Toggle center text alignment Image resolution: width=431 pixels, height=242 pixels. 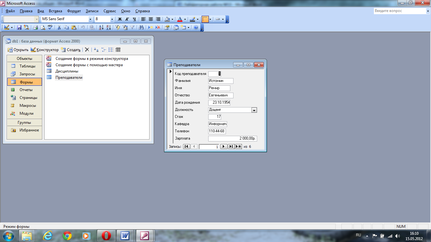(x=151, y=19)
